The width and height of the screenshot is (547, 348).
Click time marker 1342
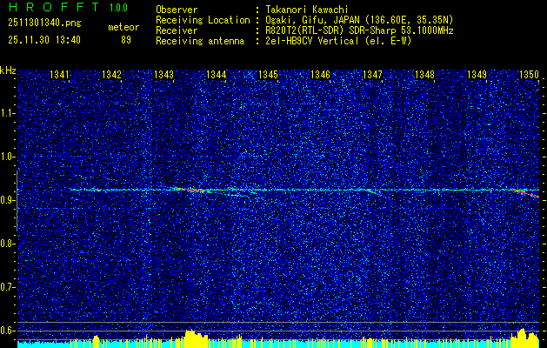pyautogui.click(x=111, y=74)
